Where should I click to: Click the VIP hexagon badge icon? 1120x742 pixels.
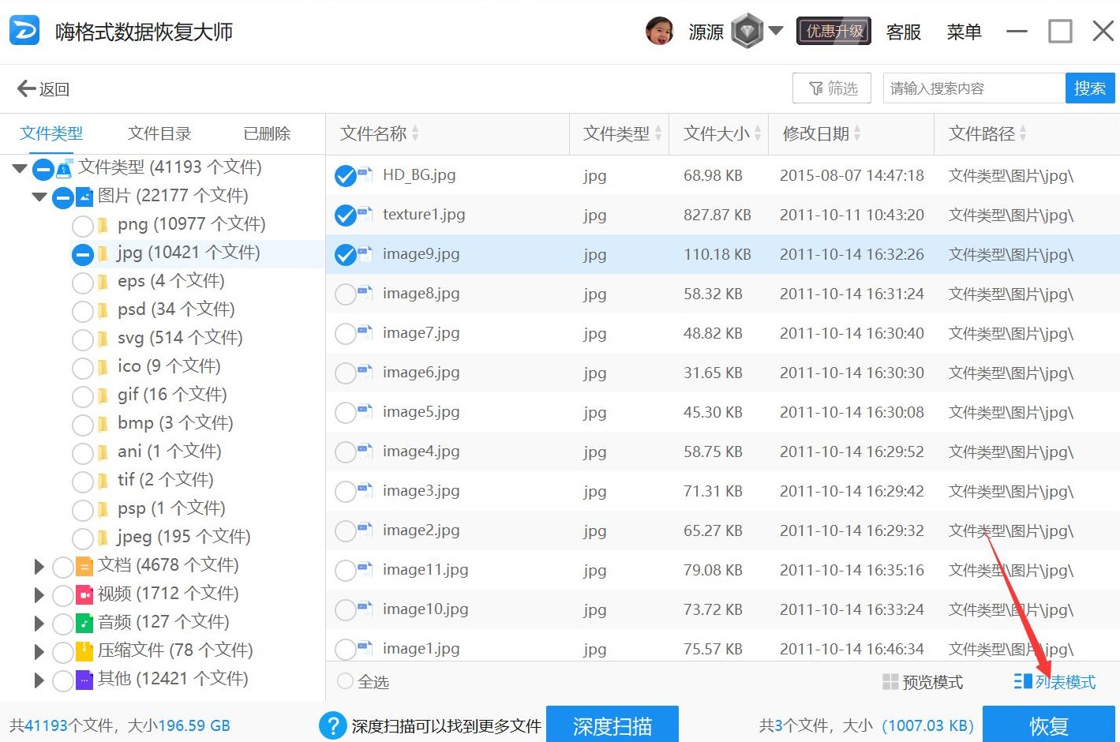pyautogui.click(x=747, y=32)
